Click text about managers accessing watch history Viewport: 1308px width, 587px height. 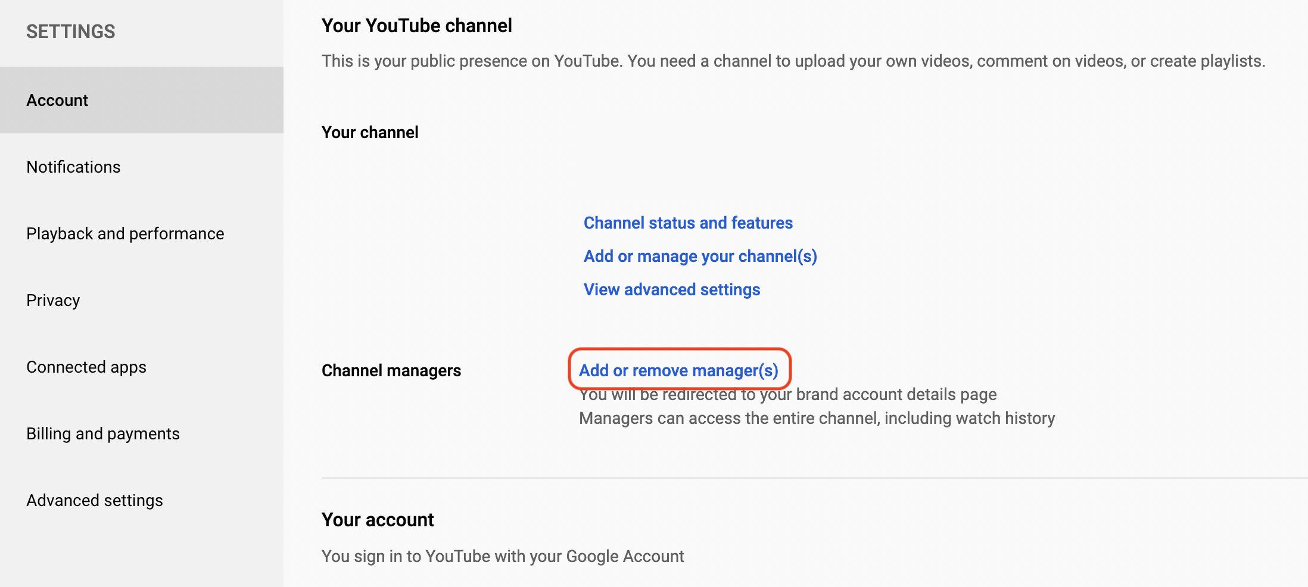(817, 418)
